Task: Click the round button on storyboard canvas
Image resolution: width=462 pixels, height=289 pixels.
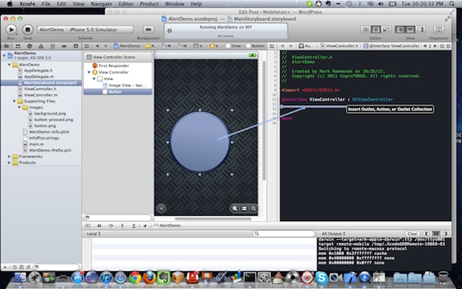Action: [199, 142]
